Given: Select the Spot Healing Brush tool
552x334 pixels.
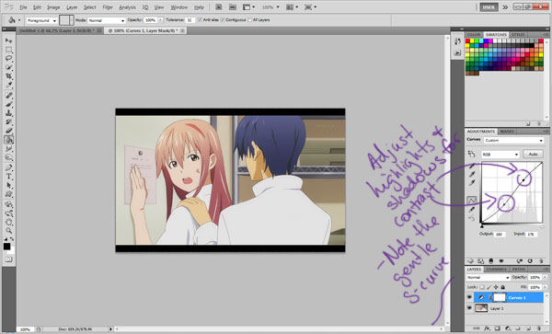Looking at the screenshot, I should (x=9, y=96).
